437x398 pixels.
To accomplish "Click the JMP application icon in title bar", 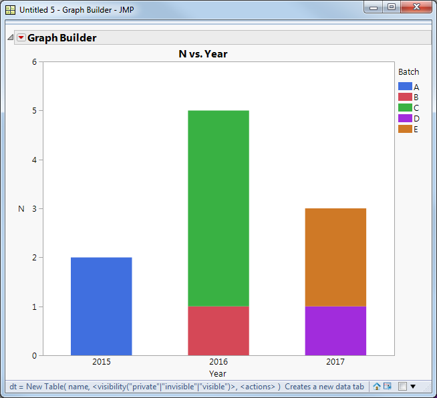I will click(10, 10).
